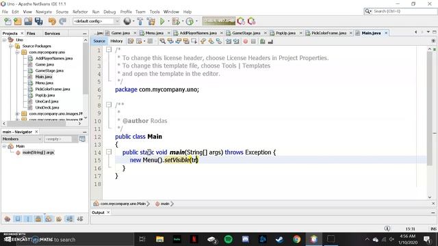Click the green Run Project icon
The image size is (438, 246).
click(162, 21)
